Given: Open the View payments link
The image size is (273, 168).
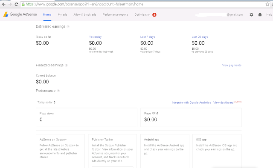Looking at the screenshot, I should tap(232, 65).
